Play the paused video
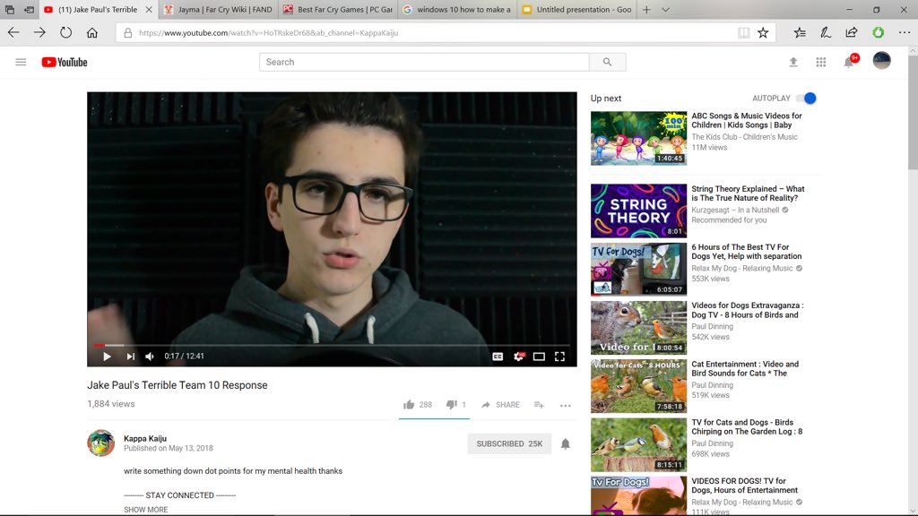 tap(107, 356)
